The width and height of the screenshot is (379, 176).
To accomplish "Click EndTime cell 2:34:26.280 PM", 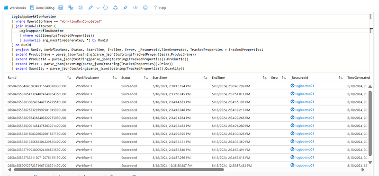I will (x=231, y=126).
